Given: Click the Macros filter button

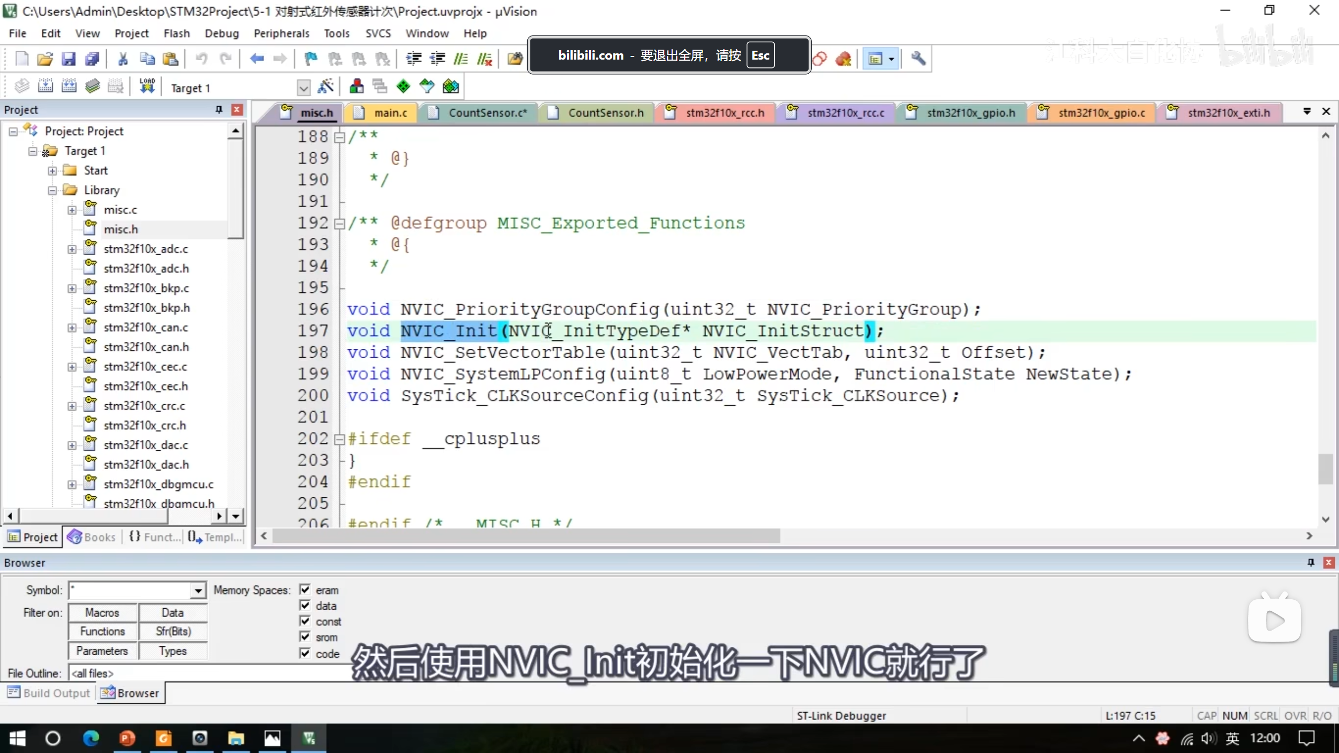Looking at the screenshot, I should (103, 612).
